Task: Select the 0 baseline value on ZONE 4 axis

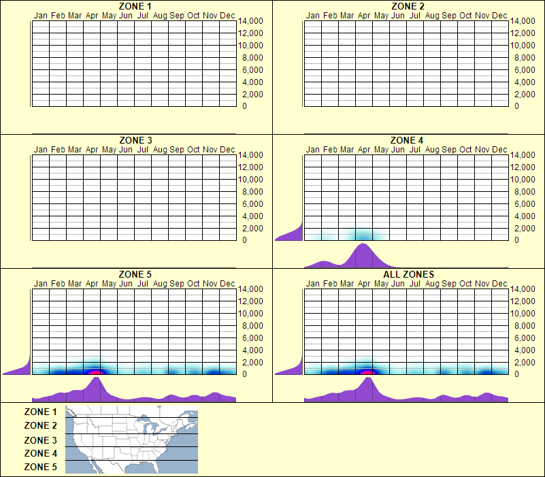Action: (518, 239)
